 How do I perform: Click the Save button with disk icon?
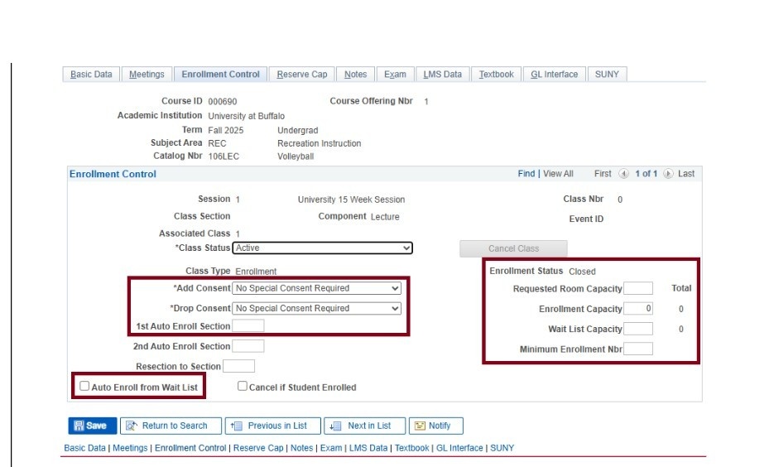(x=92, y=426)
